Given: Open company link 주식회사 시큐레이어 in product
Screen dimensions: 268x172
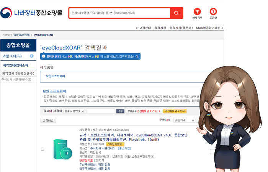Looking at the screenshot, I should point(103,148).
